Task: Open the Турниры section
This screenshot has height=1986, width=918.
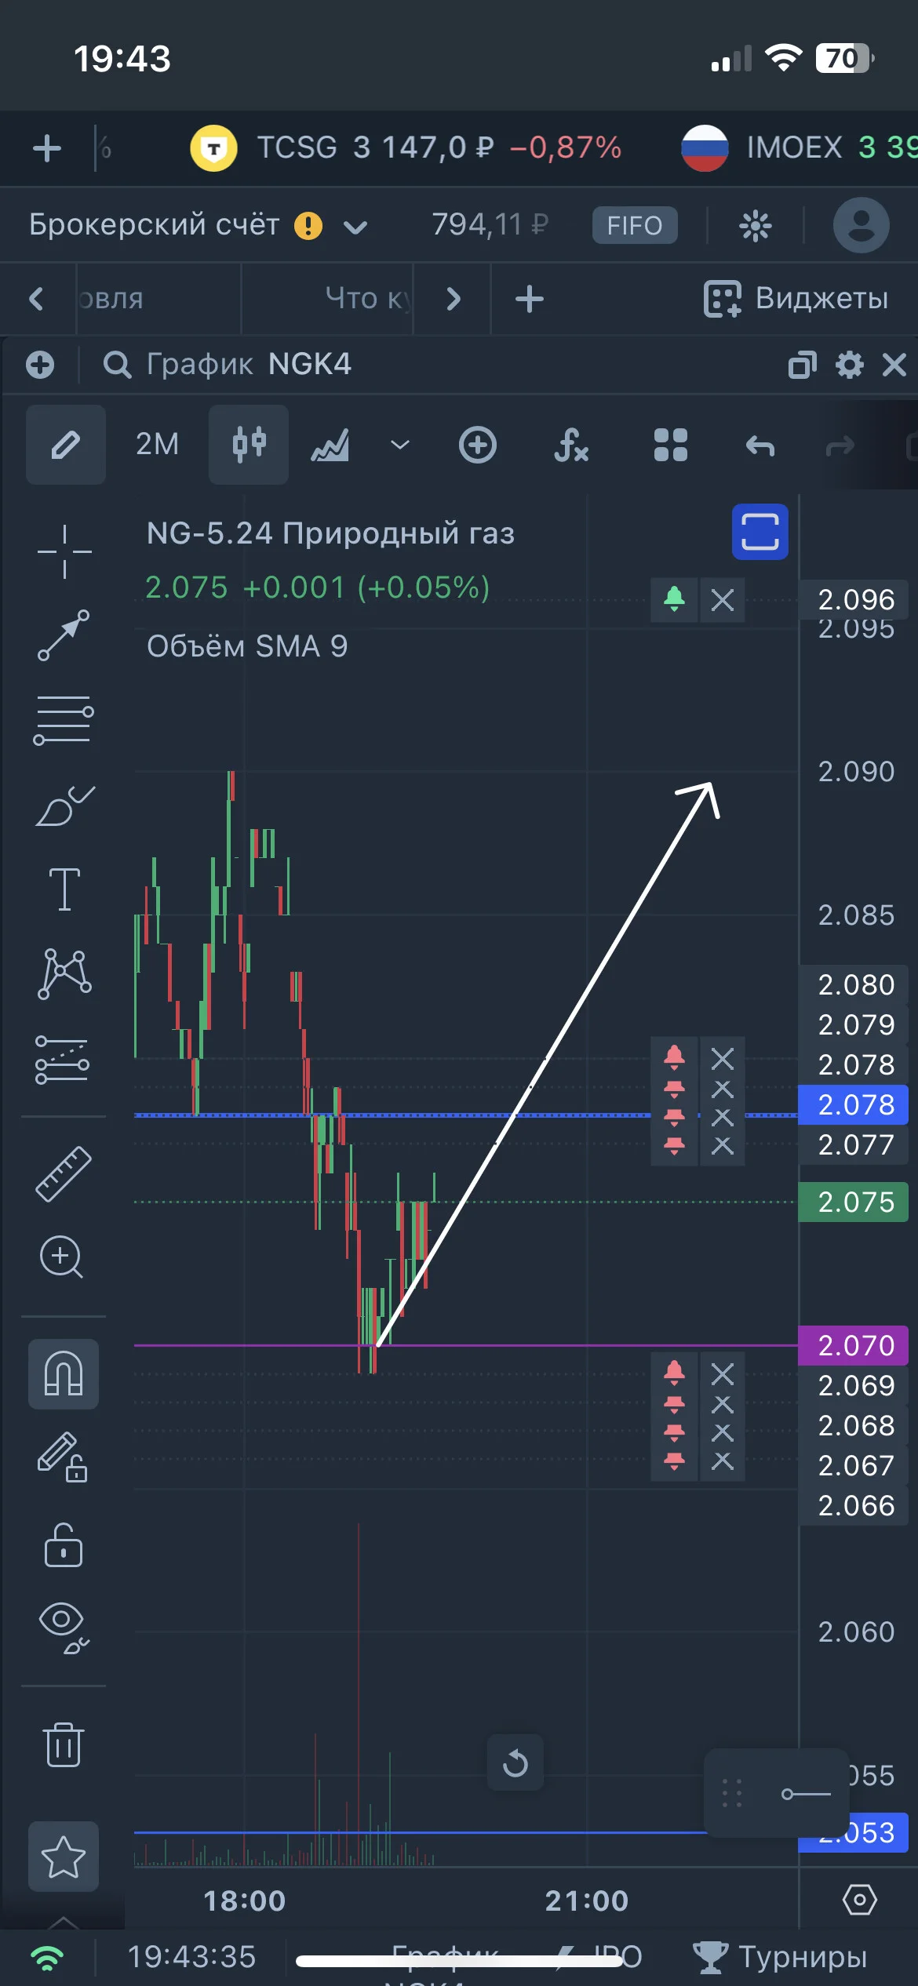Action: point(780,1956)
